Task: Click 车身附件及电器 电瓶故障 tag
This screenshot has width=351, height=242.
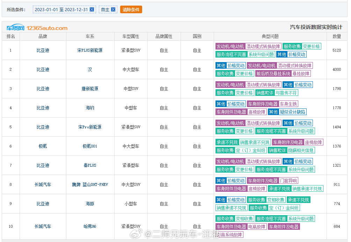Action: click(x=241, y=227)
